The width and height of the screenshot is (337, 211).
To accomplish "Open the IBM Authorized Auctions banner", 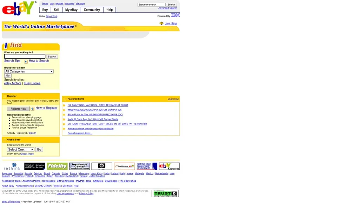I will (35, 166).
